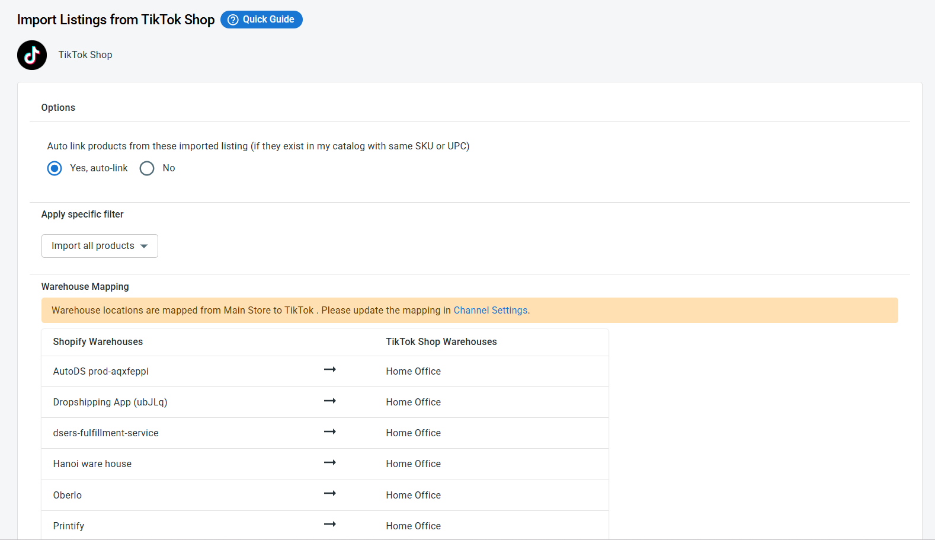
Task: Click the arrow icon in Printify row
Action: (330, 524)
